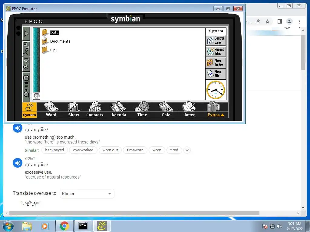
Task: Bookmark this page in Chrome
Action: [268, 21]
